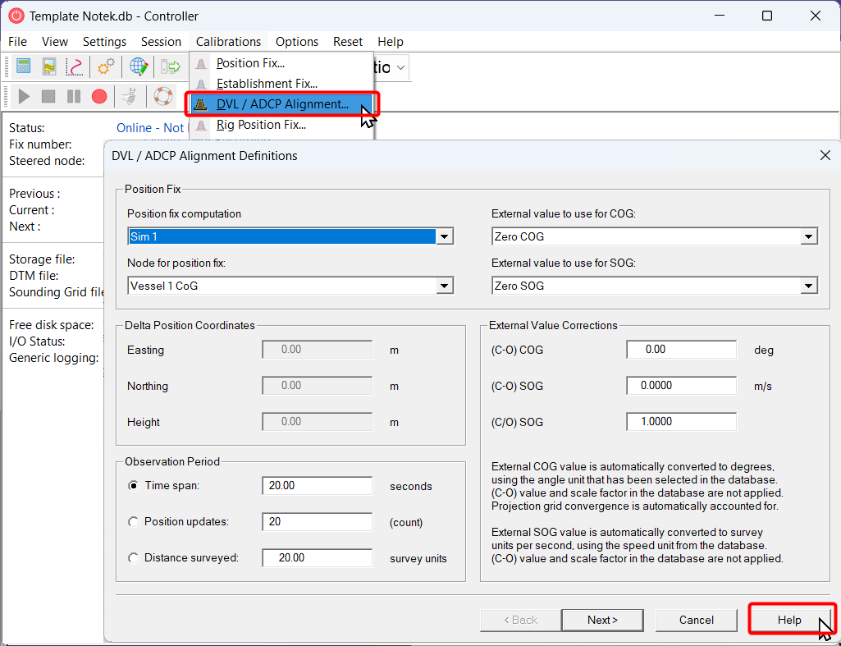This screenshot has height=646, width=841.
Task: Click the globe with pencil icon
Action: click(139, 66)
